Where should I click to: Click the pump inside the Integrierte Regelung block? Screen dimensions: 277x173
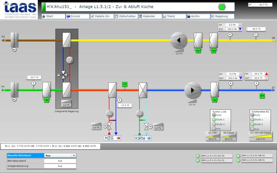[70, 60]
